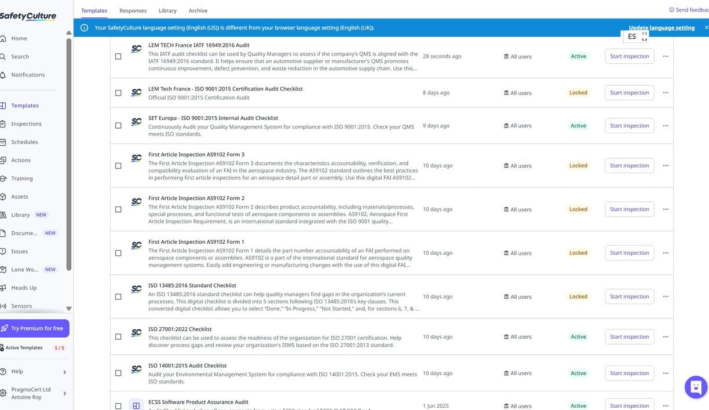Check the ISO 13485:2016 Standard Checklist checkbox
Image resolution: width=709 pixels, height=410 pixels.
tap(118, 296)
